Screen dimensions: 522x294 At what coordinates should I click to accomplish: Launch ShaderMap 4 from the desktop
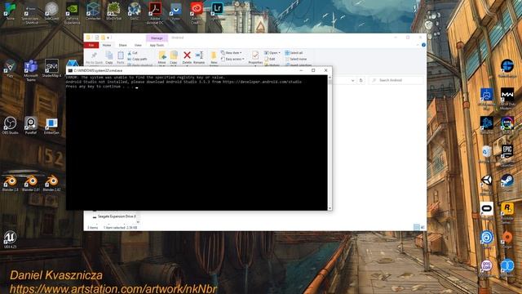click(51, 69)
